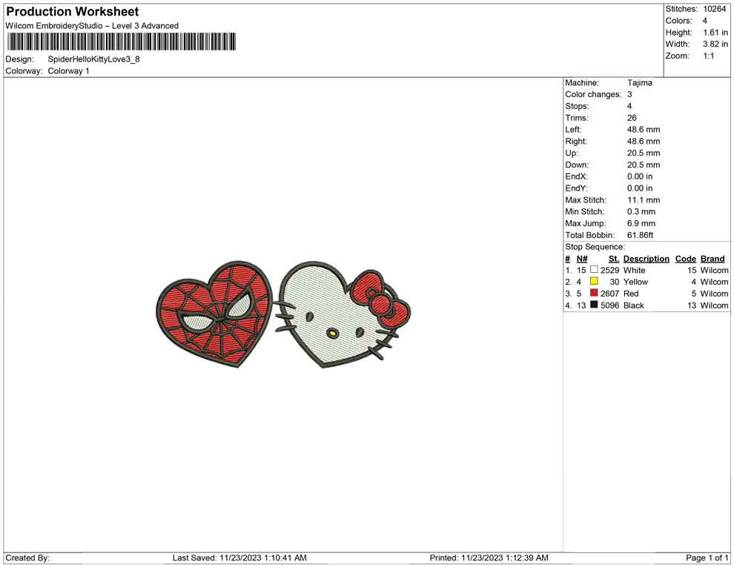Click the 'Page 1 of 1' footer text
Screen dimensions: 734x565
tap(707, 558)
